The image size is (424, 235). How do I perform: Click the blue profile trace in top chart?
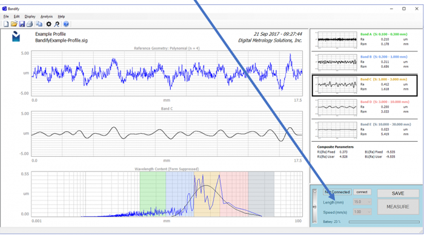tap(167, 73)
